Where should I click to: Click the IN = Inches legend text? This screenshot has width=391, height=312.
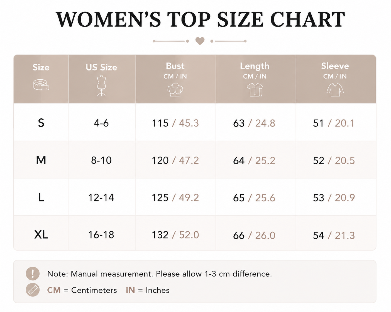(x=148, y=290)
